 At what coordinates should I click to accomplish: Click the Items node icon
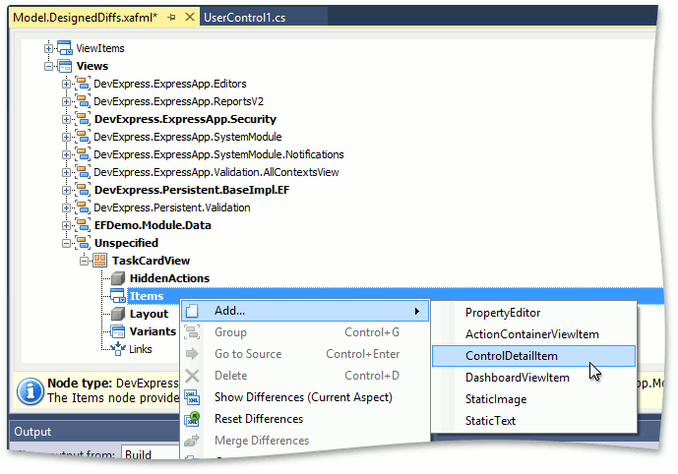click(118, 296)
